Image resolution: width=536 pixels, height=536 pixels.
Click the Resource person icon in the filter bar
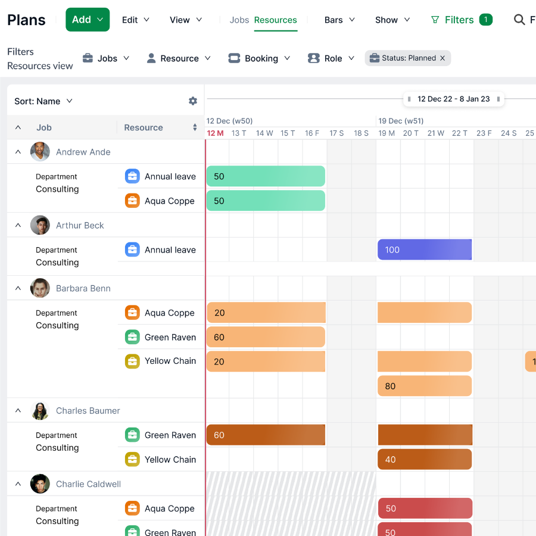pos(151,58)
